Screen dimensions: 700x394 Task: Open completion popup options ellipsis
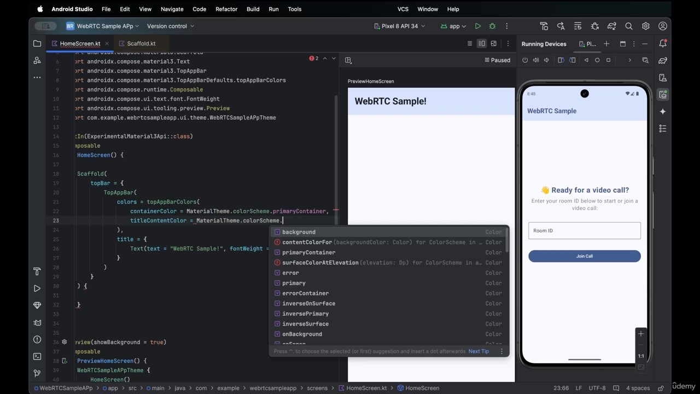(x=501, y=351)
